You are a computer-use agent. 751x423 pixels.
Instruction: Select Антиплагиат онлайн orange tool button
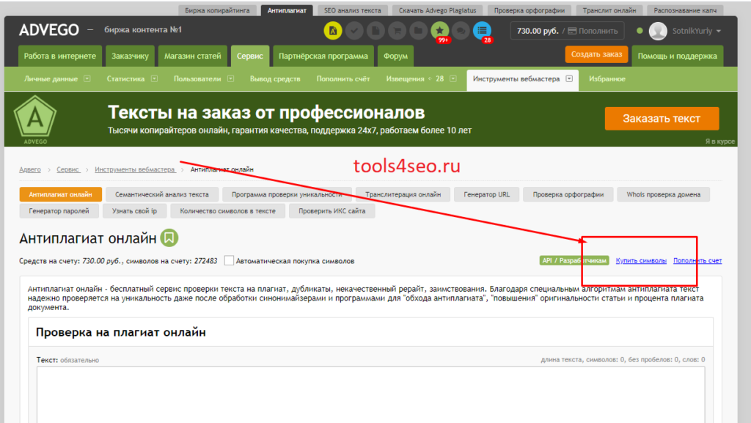pyautogui.click(x=60, y=194)
